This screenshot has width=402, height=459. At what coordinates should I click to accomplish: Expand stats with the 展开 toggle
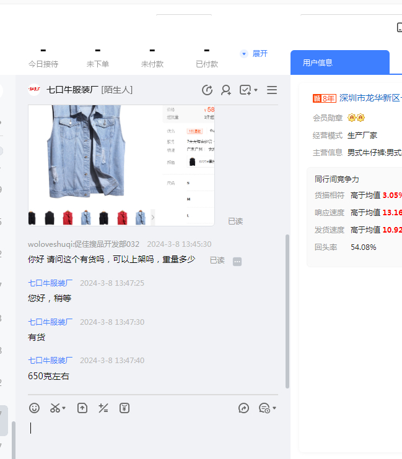(x=254, y=54)
